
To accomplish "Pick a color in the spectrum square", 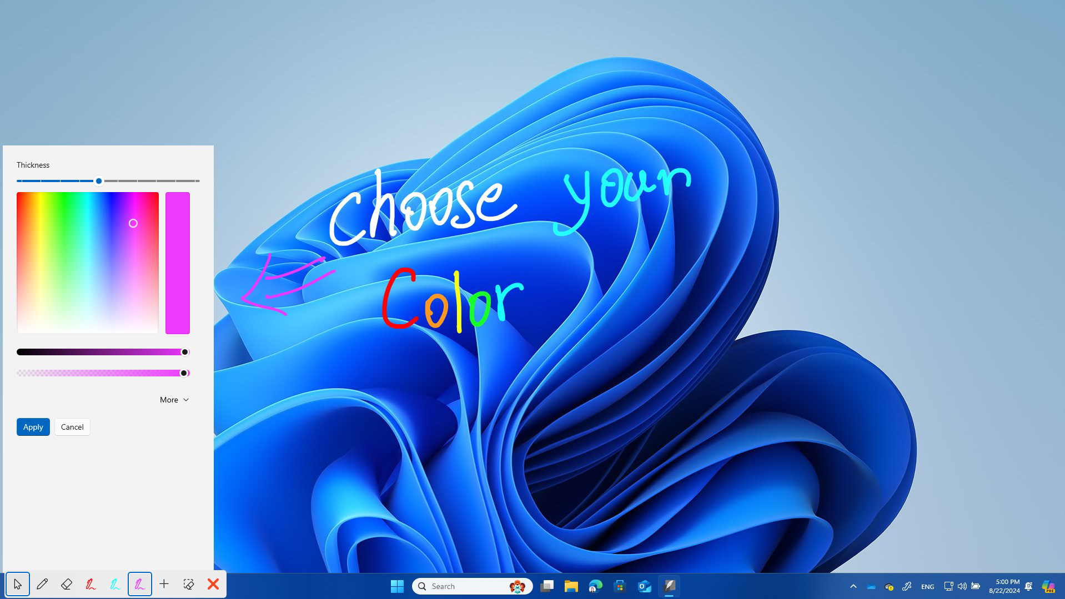I will click(x=88, y=263).
